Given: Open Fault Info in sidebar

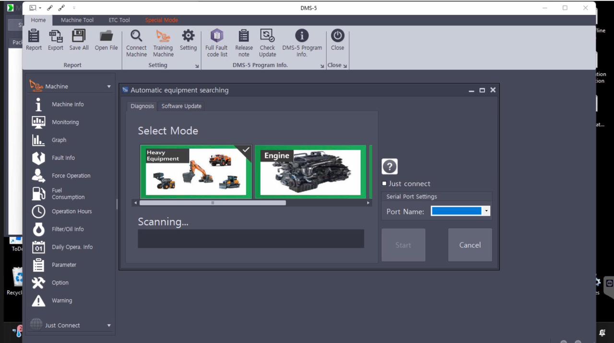Looking at the screenshot, I should (63, 158).
